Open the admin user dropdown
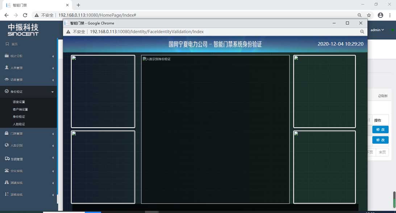The height and width of the screenshot is (213, 396). click(377, 30)
